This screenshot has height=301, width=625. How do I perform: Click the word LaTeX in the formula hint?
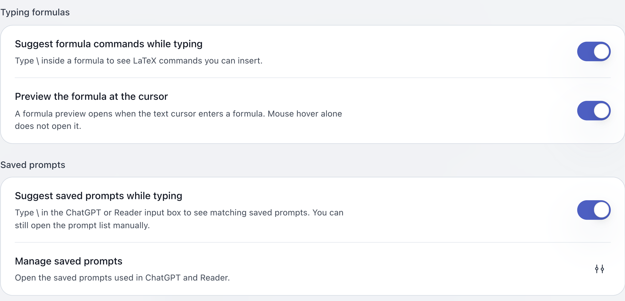pyautogui.click(x=145, y=61)
